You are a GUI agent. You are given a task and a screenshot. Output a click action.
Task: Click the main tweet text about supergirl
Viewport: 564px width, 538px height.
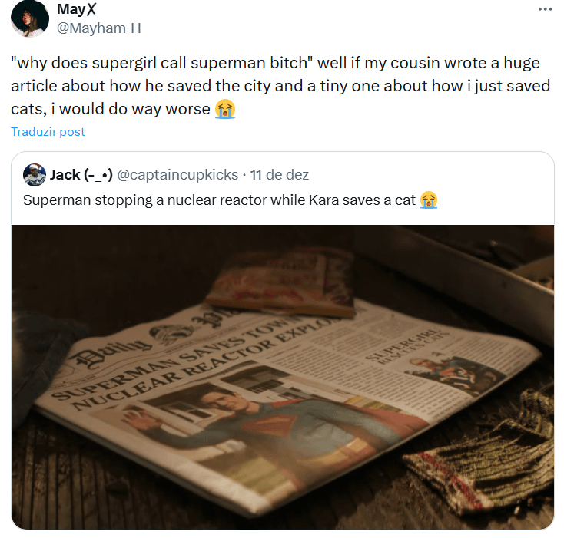(x=280, y=86)
